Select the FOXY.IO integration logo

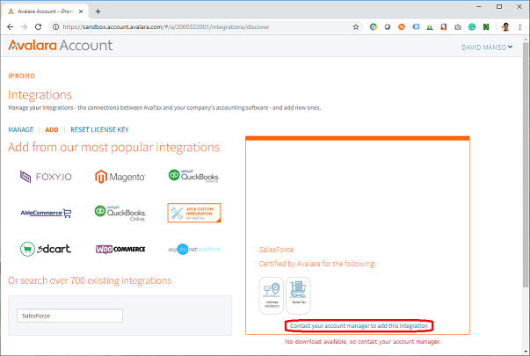pyautogui.click(x=46, y=177)
